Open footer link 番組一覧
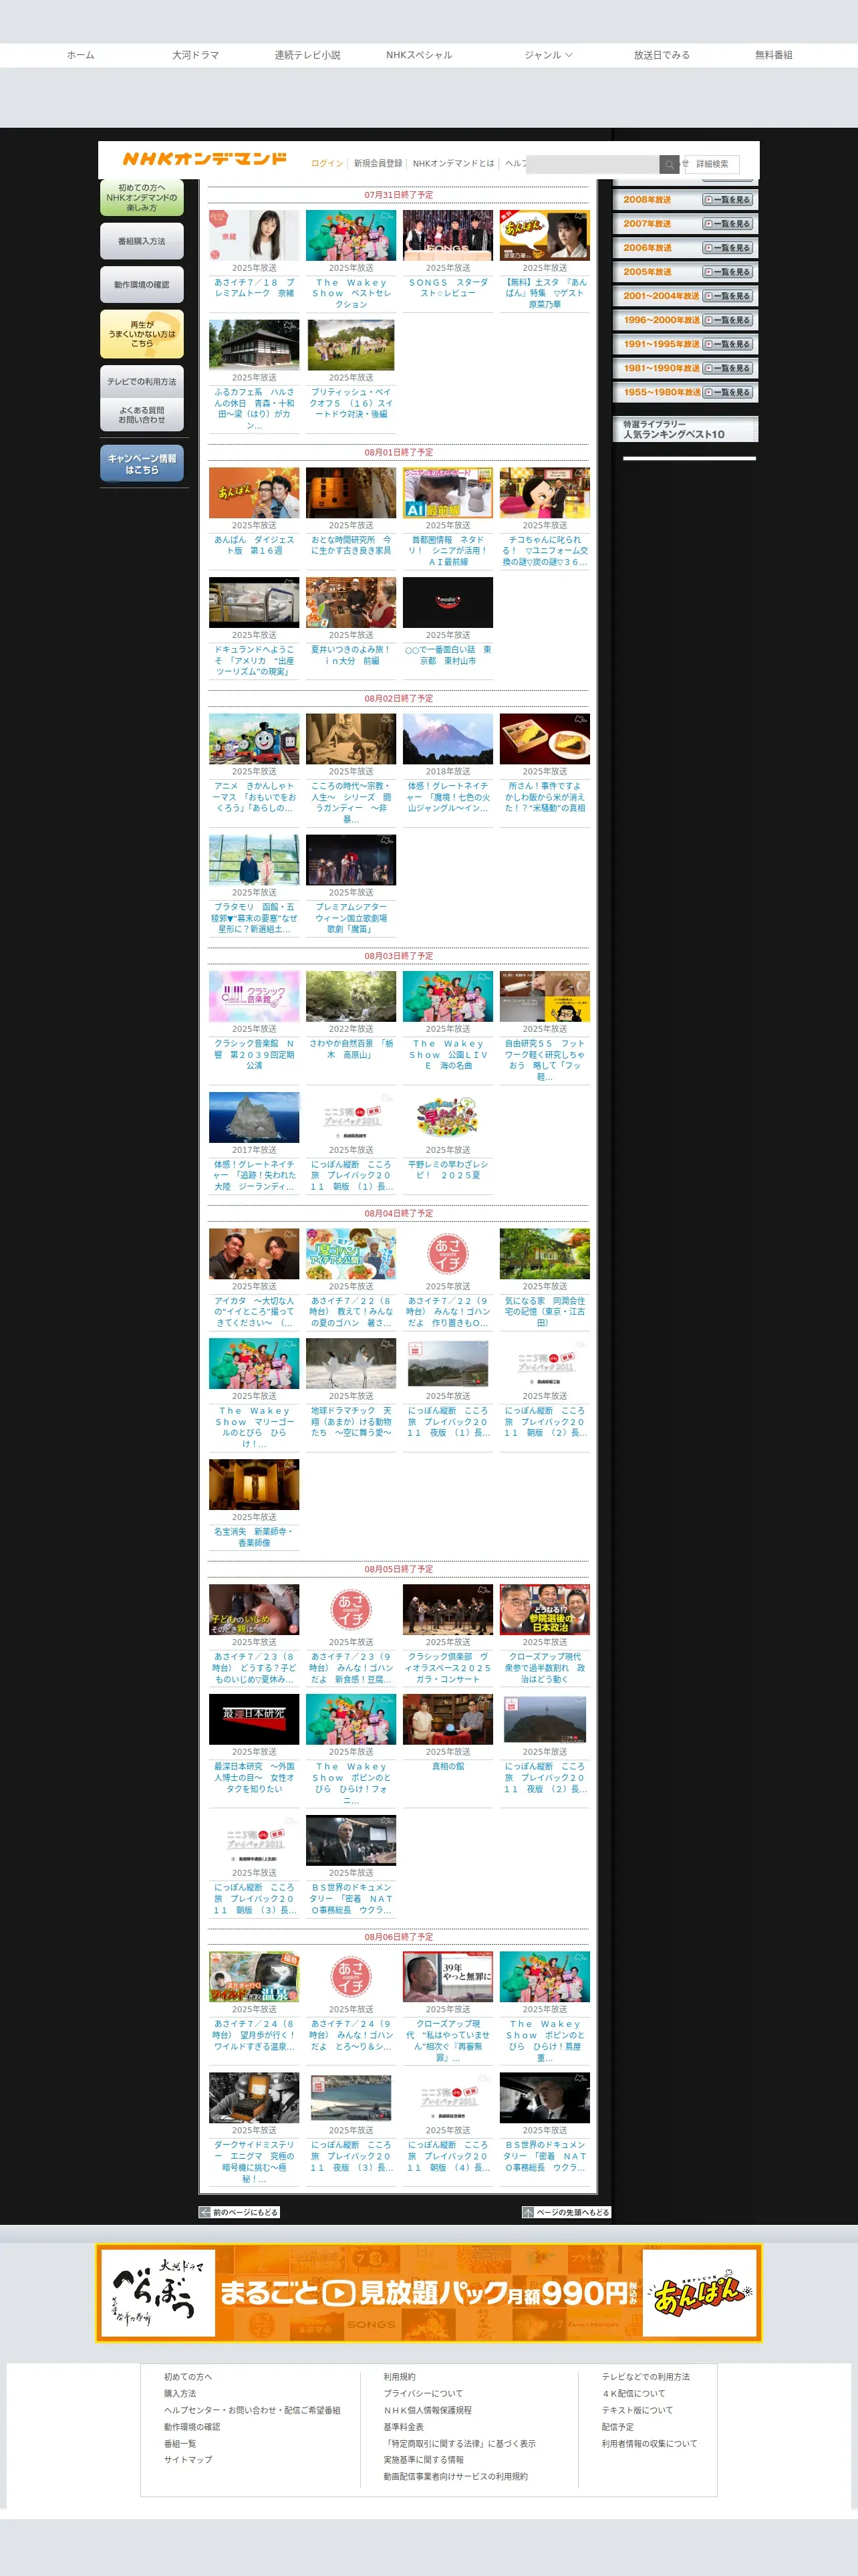 (x=180, y=2443)
